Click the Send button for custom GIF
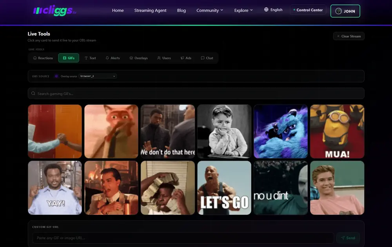392x247 pixels. [x=348, y=238]
